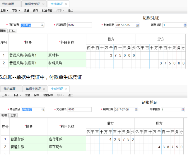Viewport: 188px width, 155px height.
Task: Click 退出 in the upper toolbar
Action: pos(71,11)
